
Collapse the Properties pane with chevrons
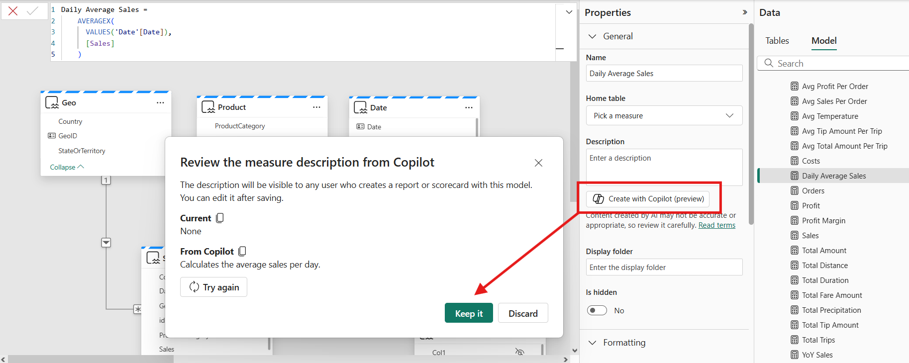pos(744,12)
